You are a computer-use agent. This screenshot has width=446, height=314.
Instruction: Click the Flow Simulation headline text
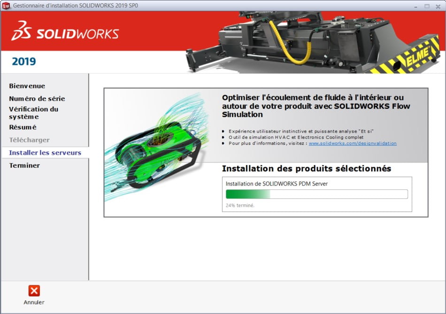point(316,106)
